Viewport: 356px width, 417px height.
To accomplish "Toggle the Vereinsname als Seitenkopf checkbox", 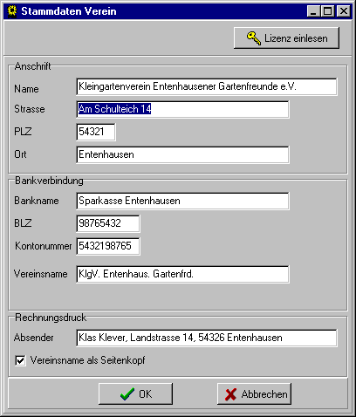I will tap(20, 360).
